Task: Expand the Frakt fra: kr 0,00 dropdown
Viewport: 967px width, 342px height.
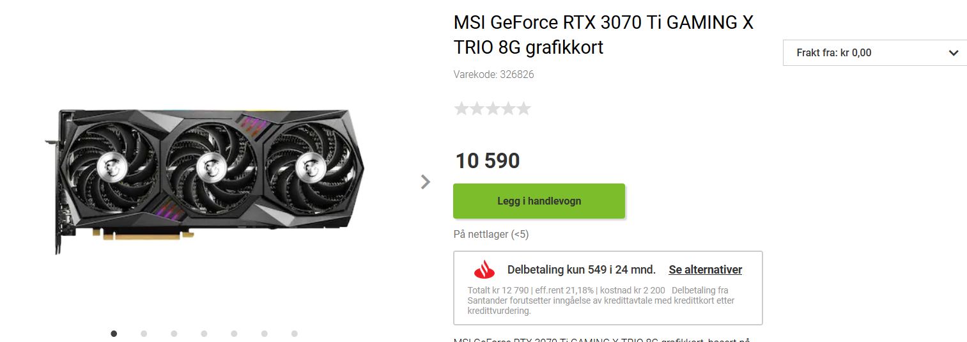Action: (875, 52)
